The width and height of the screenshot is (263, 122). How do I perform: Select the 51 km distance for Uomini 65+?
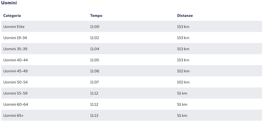(182, 116)
